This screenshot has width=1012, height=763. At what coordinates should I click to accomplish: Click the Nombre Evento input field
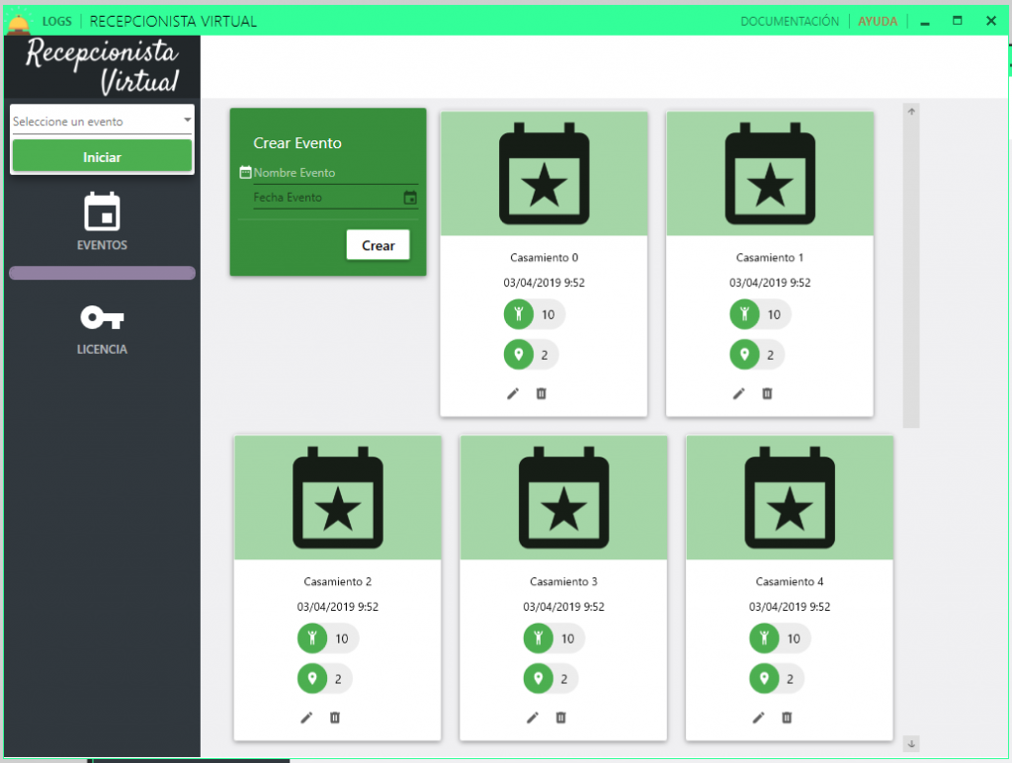[x=336, y=172]
